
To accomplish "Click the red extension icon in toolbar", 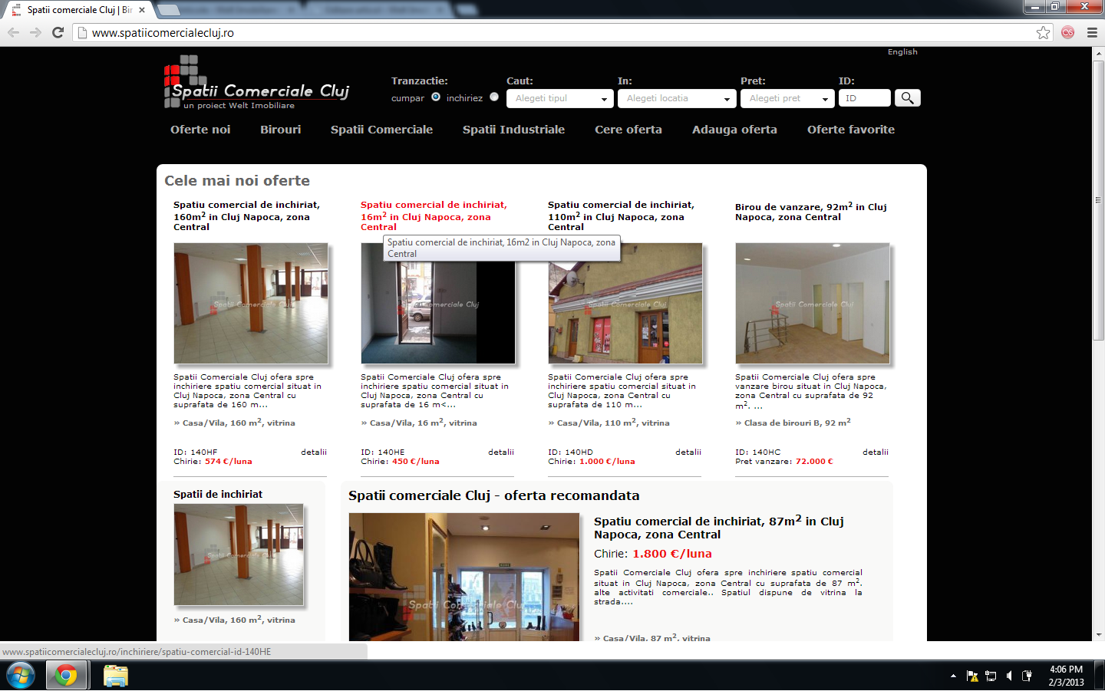I will 1067,32.
